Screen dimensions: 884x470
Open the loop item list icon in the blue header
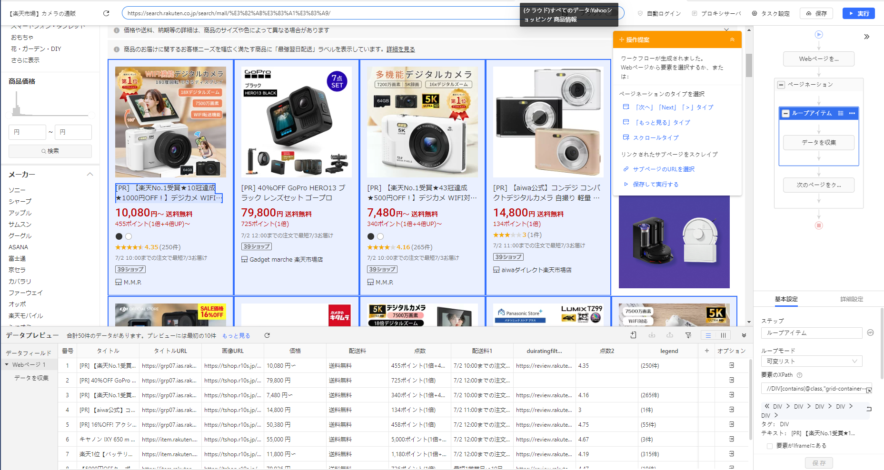(x=841, y=113)
